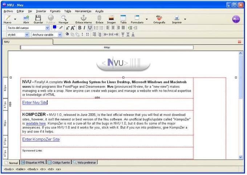Open the Ver menu

(30, 11)
